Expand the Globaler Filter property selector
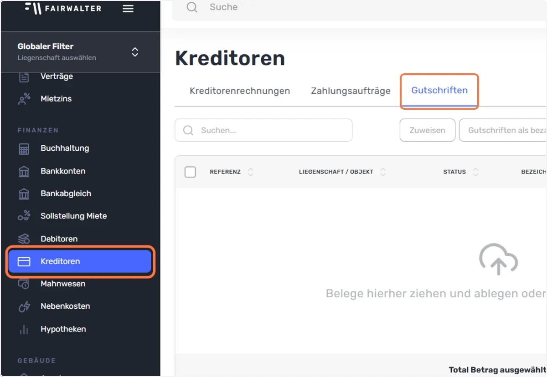The width and height of the screenshot is (547, 377). tap(135, 51)
